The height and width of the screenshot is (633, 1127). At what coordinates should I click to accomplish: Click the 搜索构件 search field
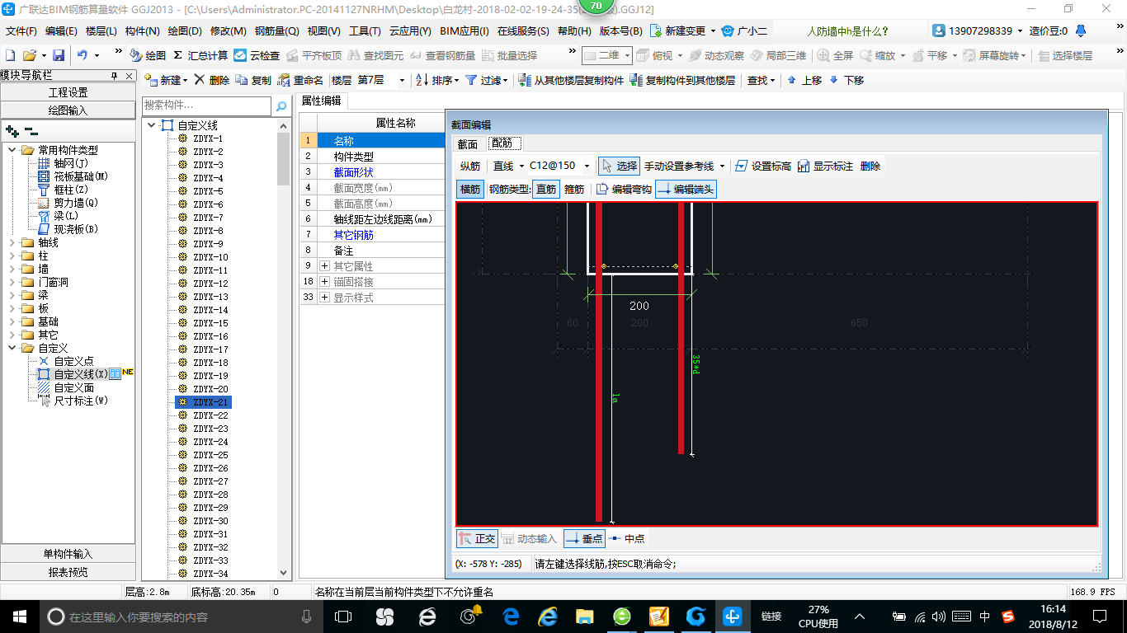point(206,105)
